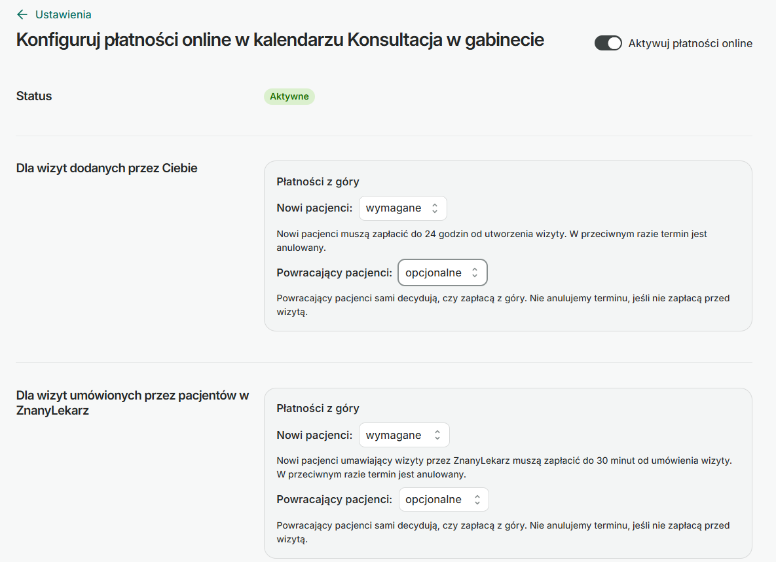Viewport: 776px width, 562px height.
Task: Open the Nowi pacjenci dropdown in the ZnanyLekarz section
Action: coord(404,434)
